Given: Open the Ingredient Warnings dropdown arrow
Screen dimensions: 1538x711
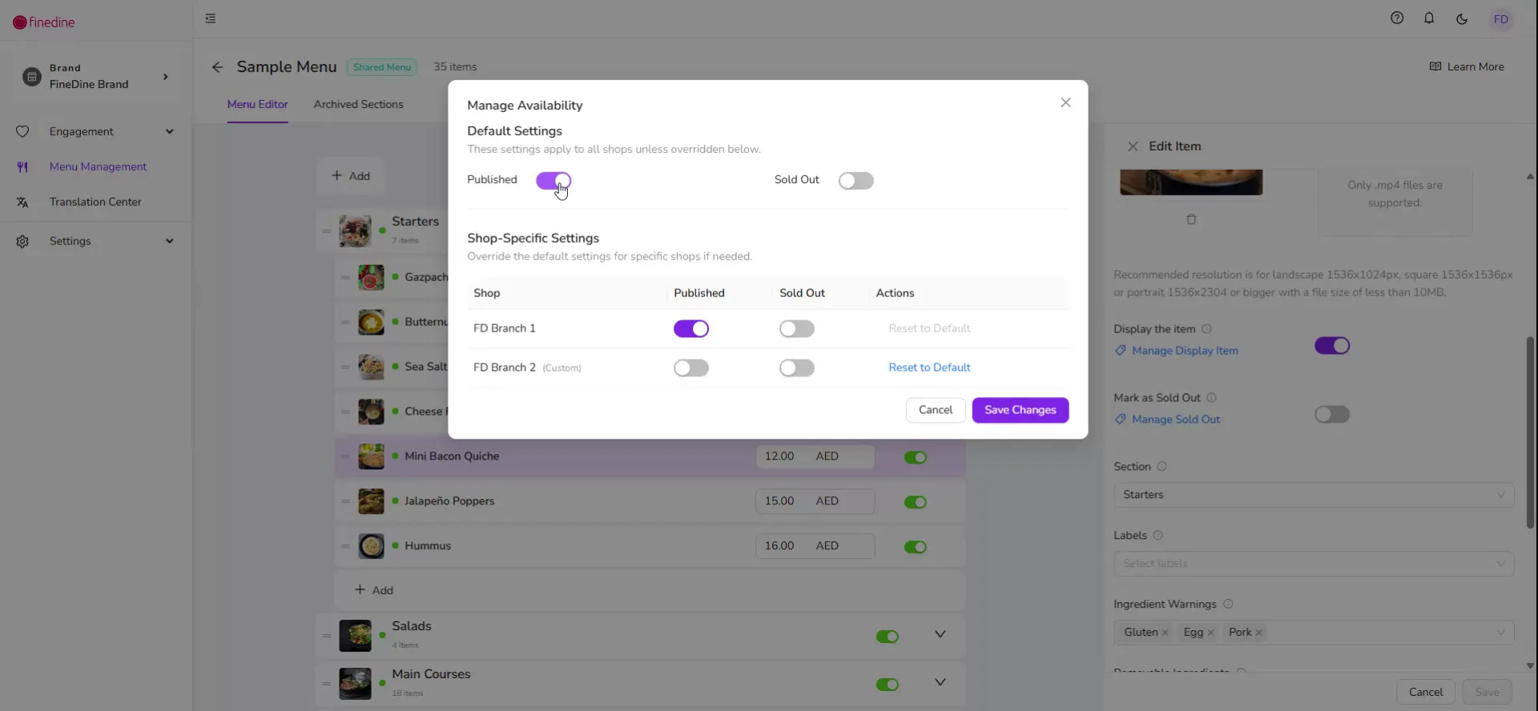Looking at the screenshot, I should click(x=1500, y=633).
